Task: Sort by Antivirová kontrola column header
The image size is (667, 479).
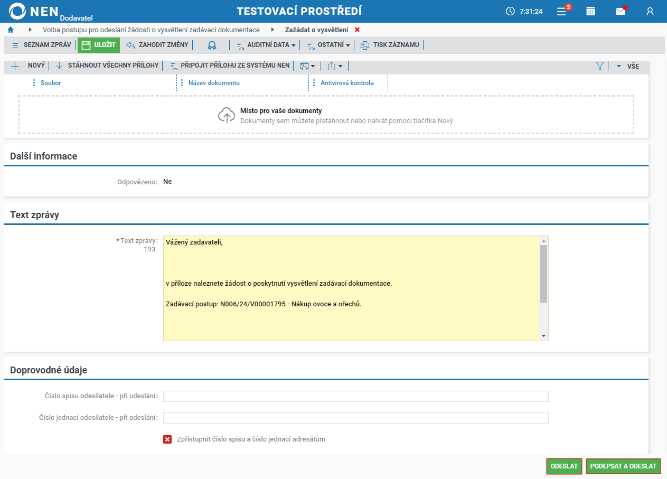Action: [x=347, y=83]
